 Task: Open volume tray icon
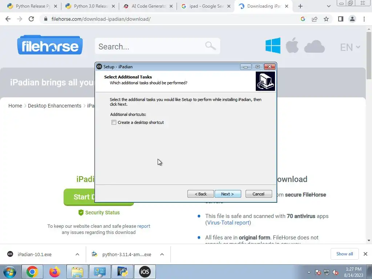335,272
